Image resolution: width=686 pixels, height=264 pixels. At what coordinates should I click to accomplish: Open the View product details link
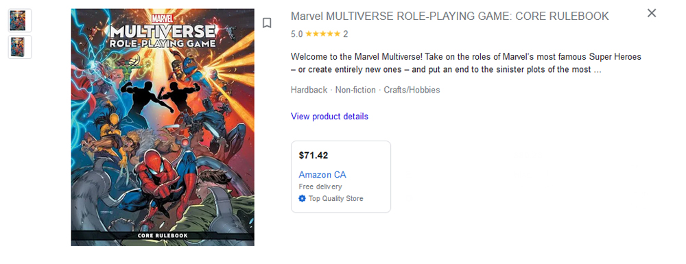pyautogui.click(x=329, y=117)
